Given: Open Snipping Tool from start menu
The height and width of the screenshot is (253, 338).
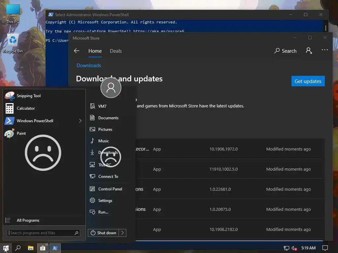Looking at the screenshot, I should [44, 96].
